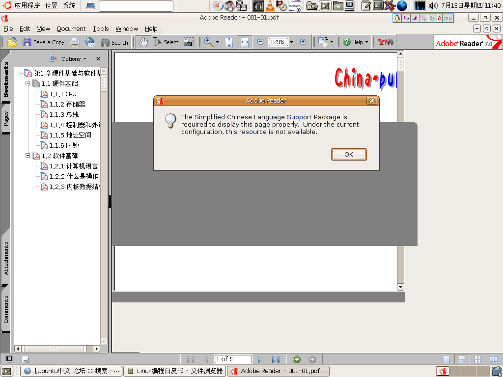The image size is (503, 377).
Task: Choose the Zoom In magnifier tool
Action: click(208, 42)
